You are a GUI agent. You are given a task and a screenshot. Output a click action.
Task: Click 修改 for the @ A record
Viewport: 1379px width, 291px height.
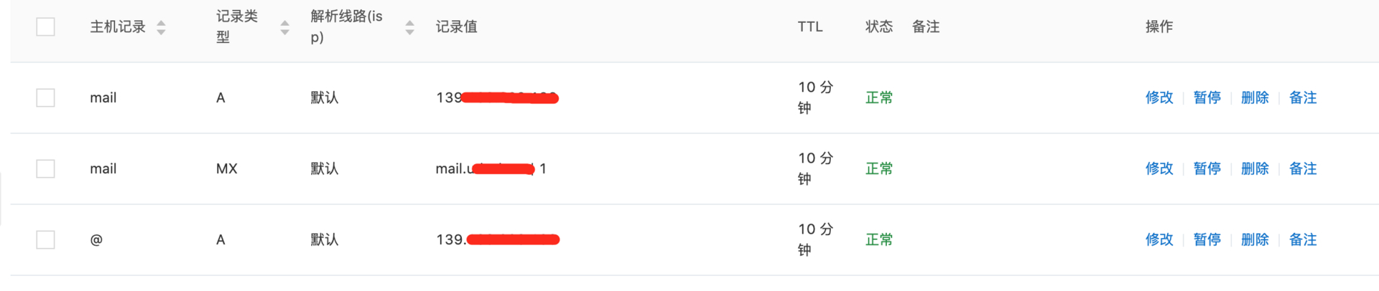click(x=1159, y=239)
